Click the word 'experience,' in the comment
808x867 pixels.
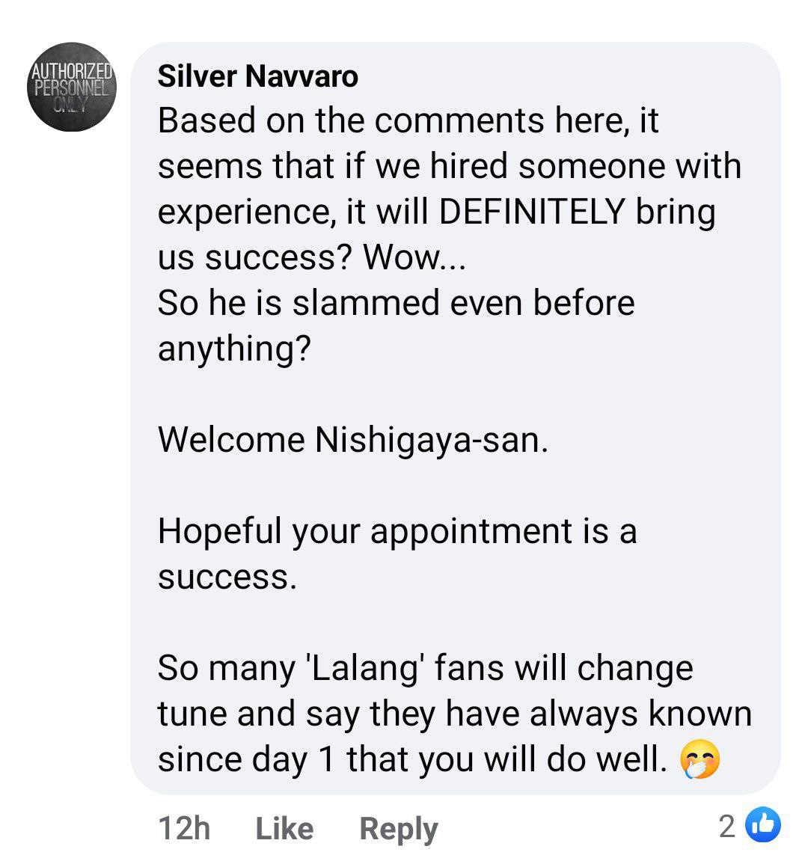[x=247, y=213]
